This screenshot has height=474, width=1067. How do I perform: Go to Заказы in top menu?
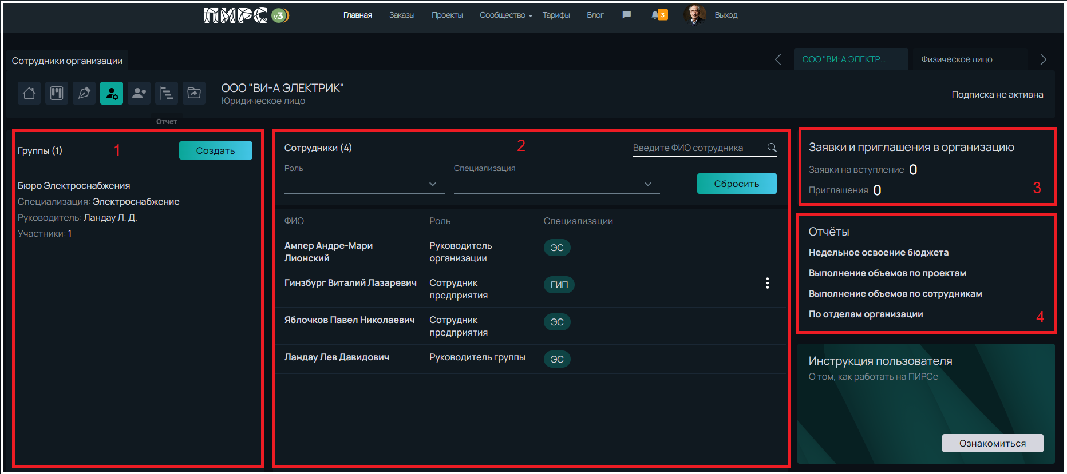[x=401, y=15]
